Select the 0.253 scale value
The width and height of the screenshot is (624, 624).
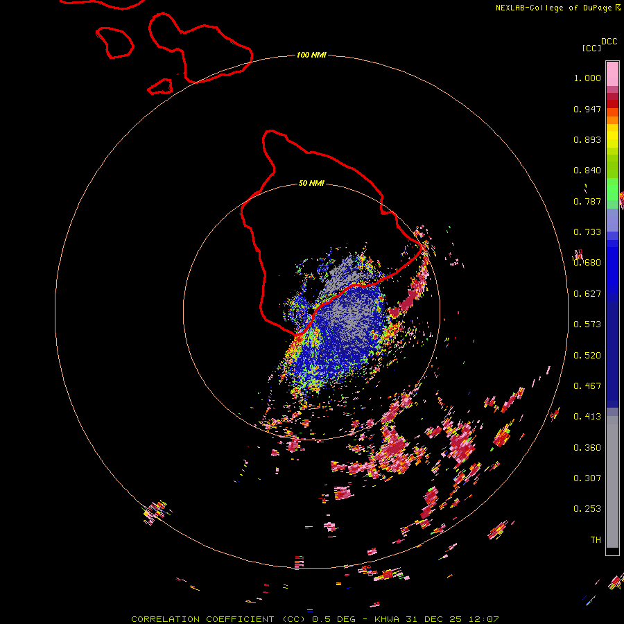[x=587, y=509]
